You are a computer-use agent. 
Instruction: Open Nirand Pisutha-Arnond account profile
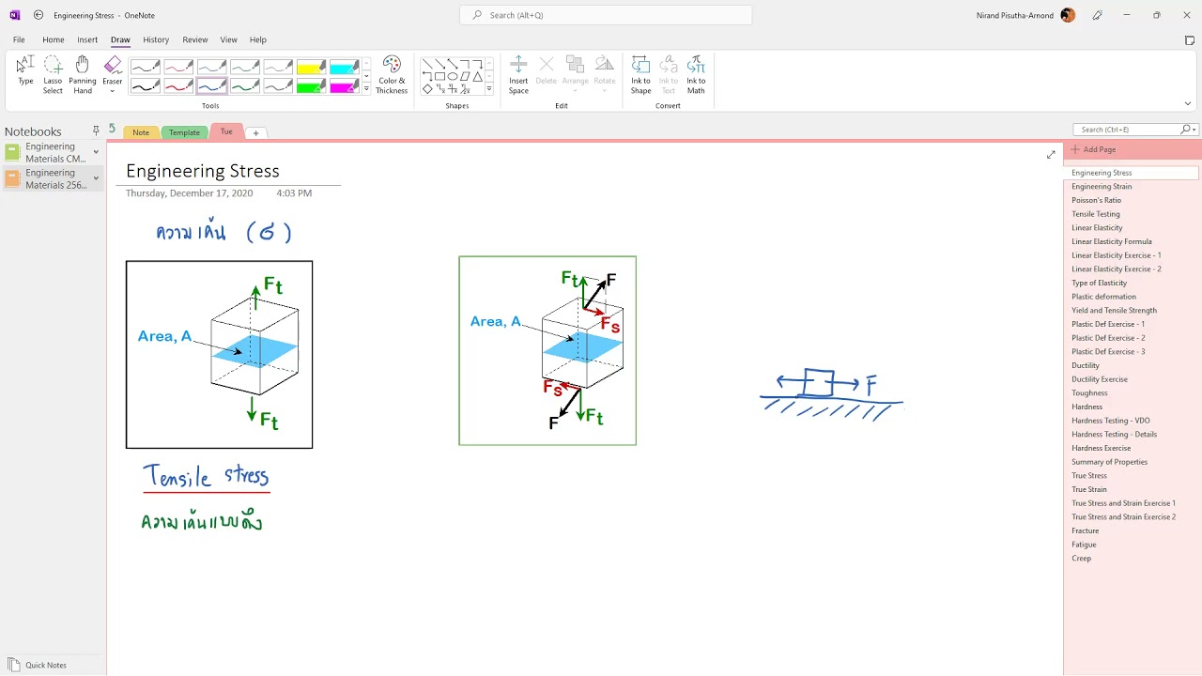coord(1025,15)
